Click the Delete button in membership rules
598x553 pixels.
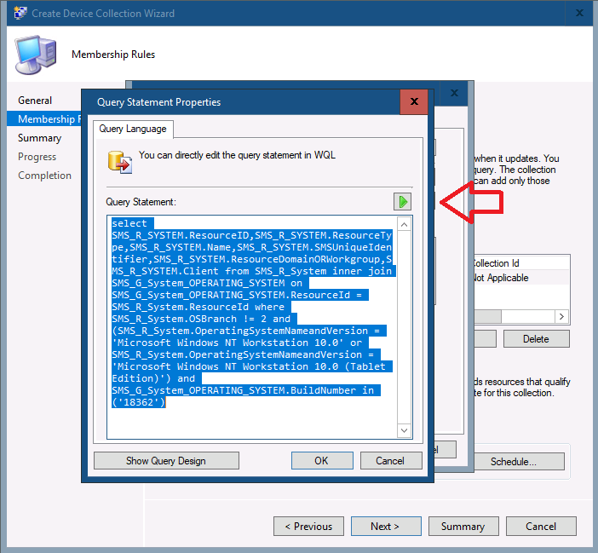[536, 339]
